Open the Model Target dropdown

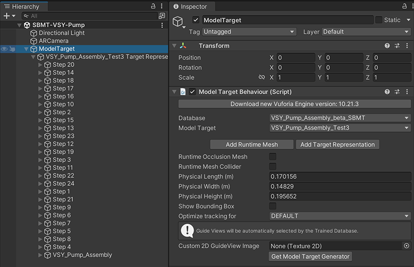point(340,128)
